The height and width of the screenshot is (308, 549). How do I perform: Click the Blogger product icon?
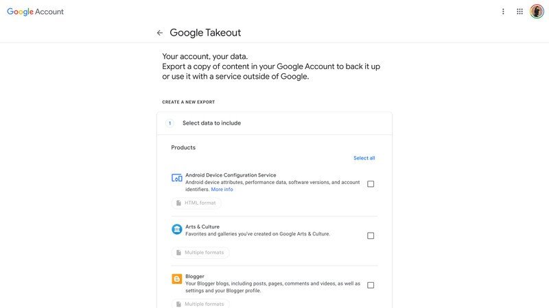177,279
